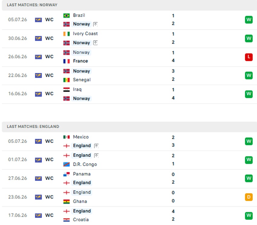Open the 22.06.26 Norway vs Senegal match row
257x225 pixels.
[129, 76]
